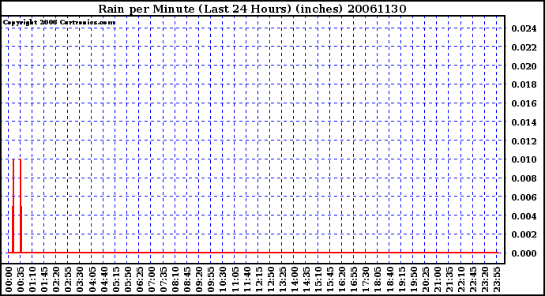Click the 0.012 y-axis label

point(524,141)
